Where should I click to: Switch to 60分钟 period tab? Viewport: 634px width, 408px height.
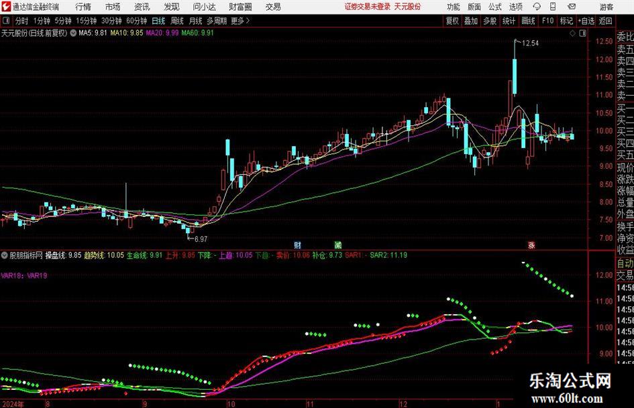click(136, 21)
